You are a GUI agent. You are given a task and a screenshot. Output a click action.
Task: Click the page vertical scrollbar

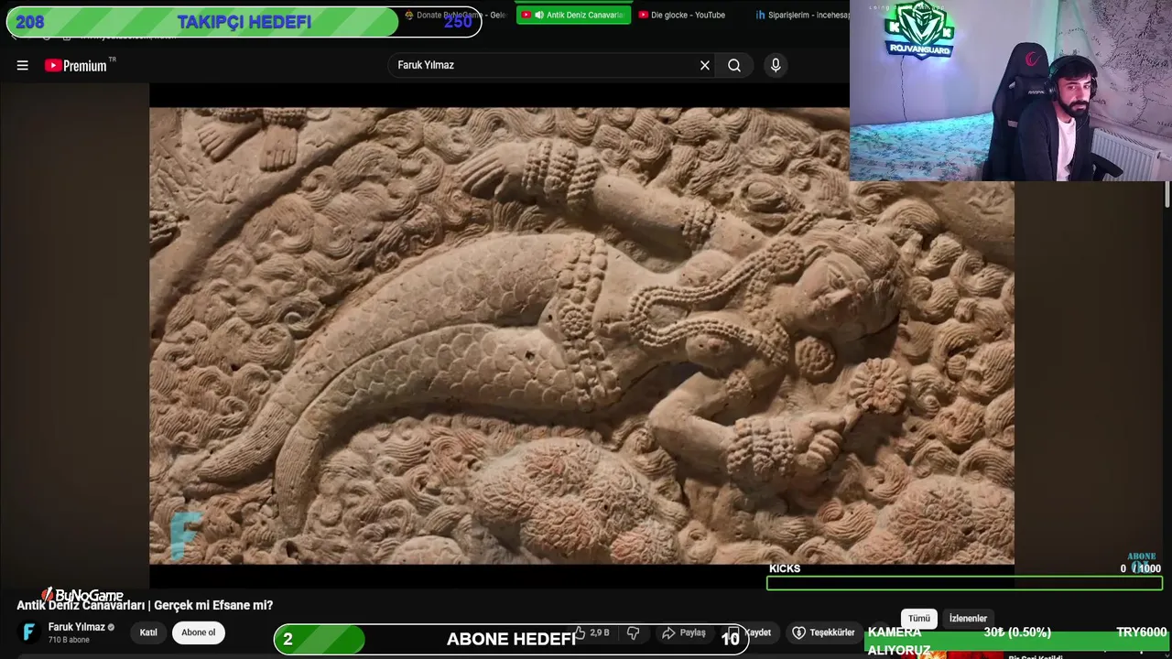coord(1167,195)
